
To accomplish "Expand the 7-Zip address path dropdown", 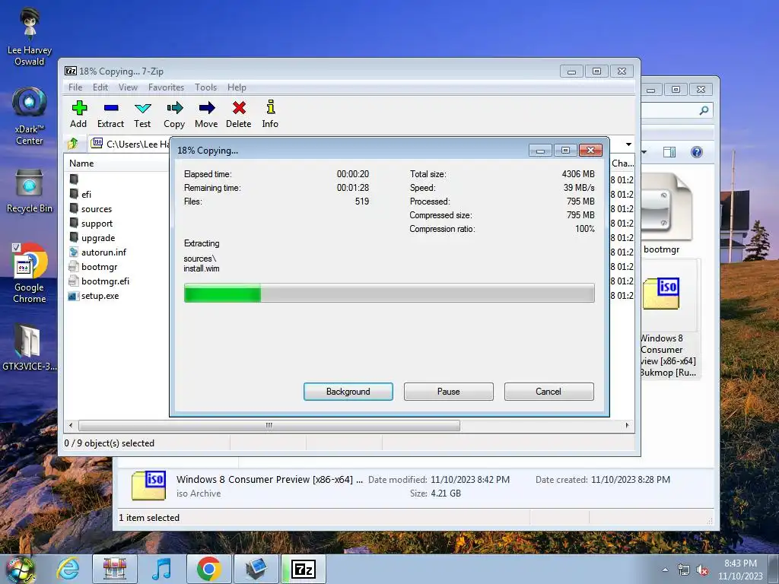I will click(628, 144).
